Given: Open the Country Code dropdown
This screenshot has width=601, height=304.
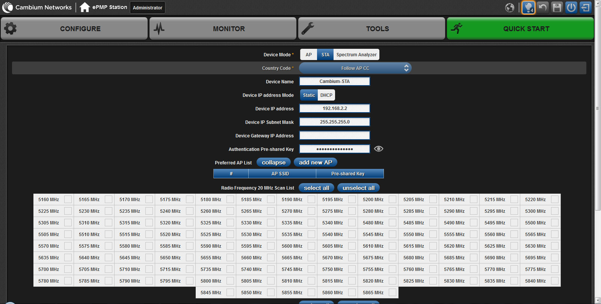Looking at the screenshot, I should (355, 68).
